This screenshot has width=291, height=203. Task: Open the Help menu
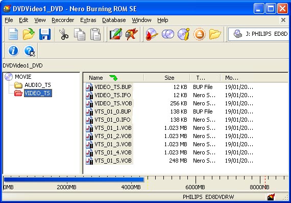(x=163, y=20)
